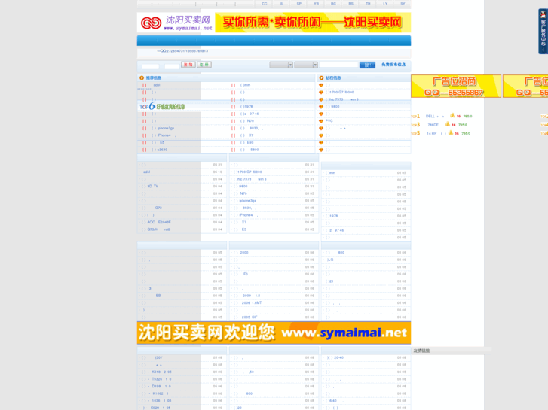Select the TH city tab
Viewport: 548px width, 410px height.
368,4
